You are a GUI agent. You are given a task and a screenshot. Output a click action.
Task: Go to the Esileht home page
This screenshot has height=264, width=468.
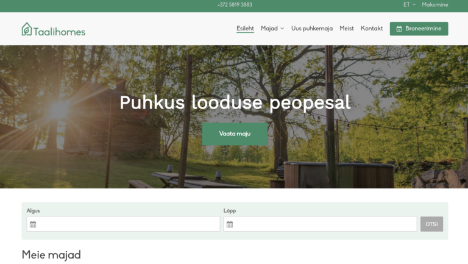[x=245, y=29]
